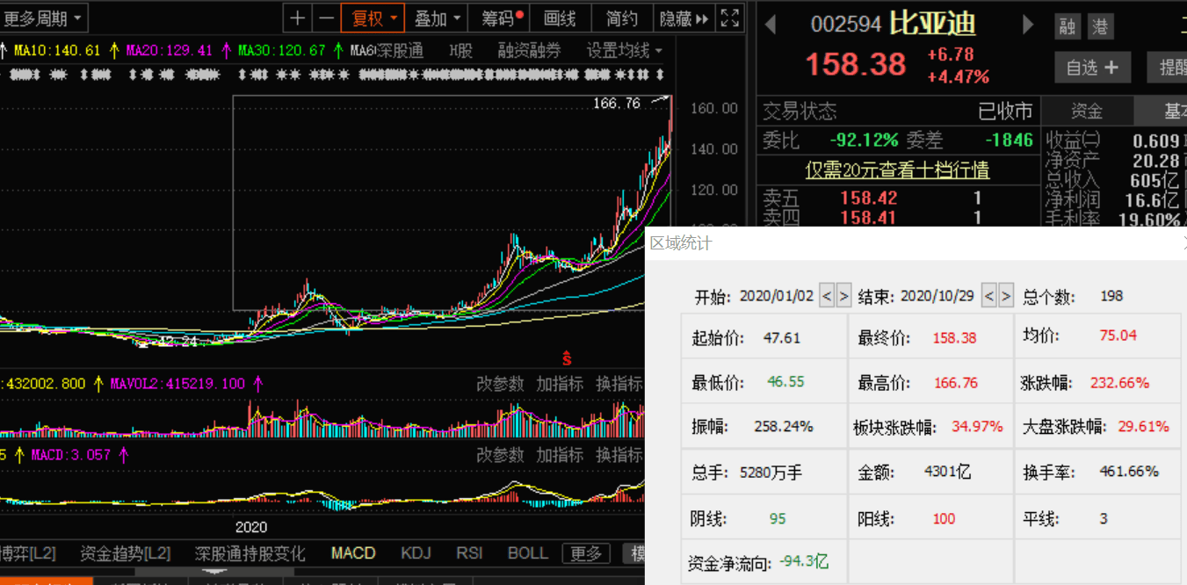
Task: Open the 叠加 overlay dropdown
Action: pyautogui.click(x=437, y=18)
